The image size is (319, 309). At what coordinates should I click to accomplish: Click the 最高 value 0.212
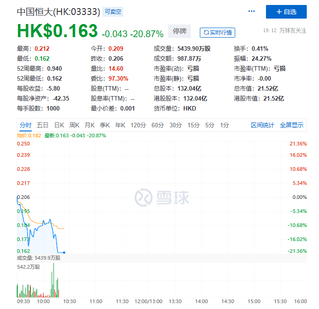coord(42,48)
